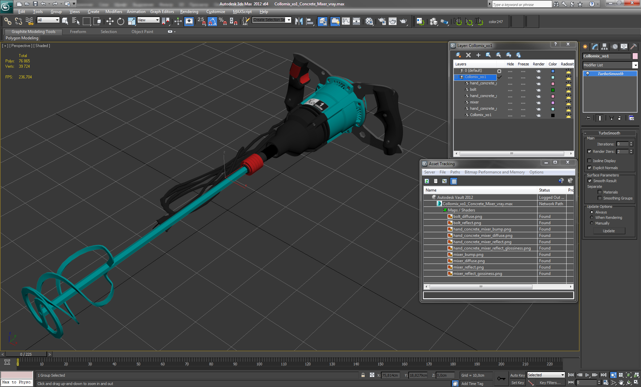The height and width of the screenshot is (387, 641).
Task: Open the Key Filters dialog button
Action: tap(550, 383)
